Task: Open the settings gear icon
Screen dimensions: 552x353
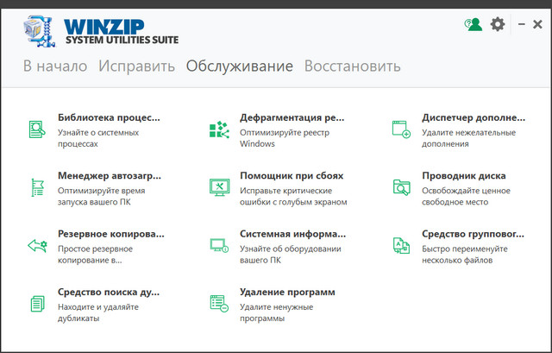Action: pyautogui.click(x=498, y=24)
